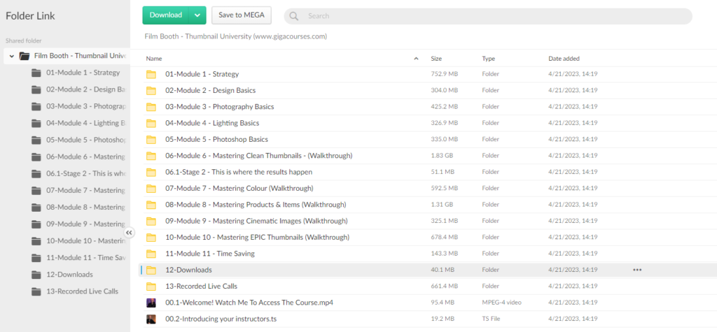The height and width of the screenshot is (332, 717).
Task: Click the video thumbnail for 00.1-Welcome file
Action: coord(151,303)
